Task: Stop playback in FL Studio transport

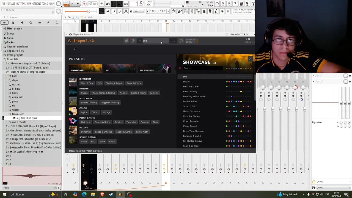Action: point(78,4)
